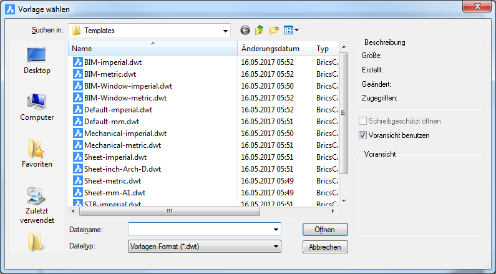Expand the Suchen in folder dropdown
The height and width of the screenshot is (274, 496).
click(x=225, y=31)
